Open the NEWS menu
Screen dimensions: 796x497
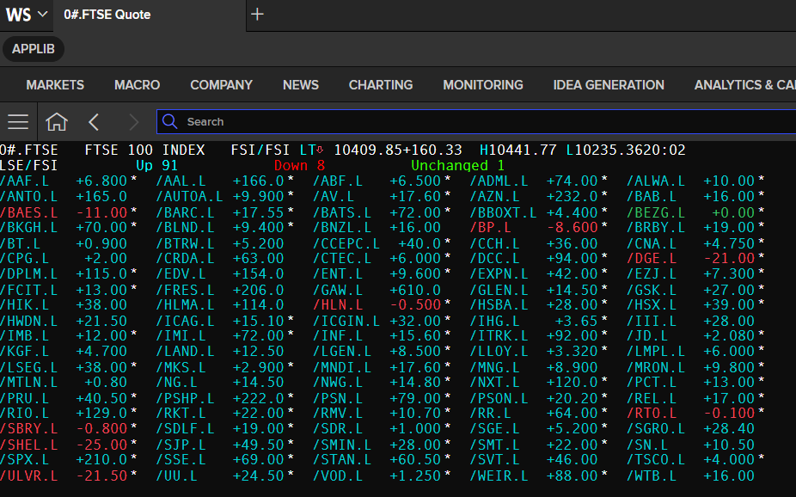coord(301,85)
